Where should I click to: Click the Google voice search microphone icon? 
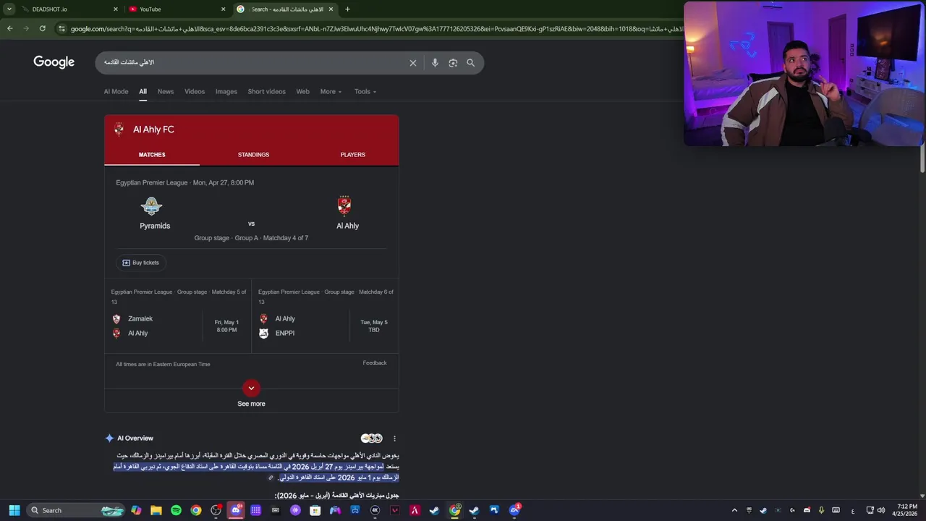pos(435,63)
